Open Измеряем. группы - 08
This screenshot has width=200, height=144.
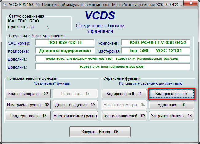[x=28, y=105]
